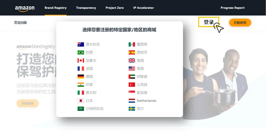Image resolution: width=266 pixels, height=132 pixels.
Task: Open the 常见问题 FAQ link
Action: point(20,23)
